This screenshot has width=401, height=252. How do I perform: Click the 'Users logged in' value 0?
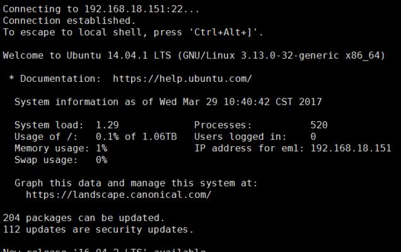(313, 137)
